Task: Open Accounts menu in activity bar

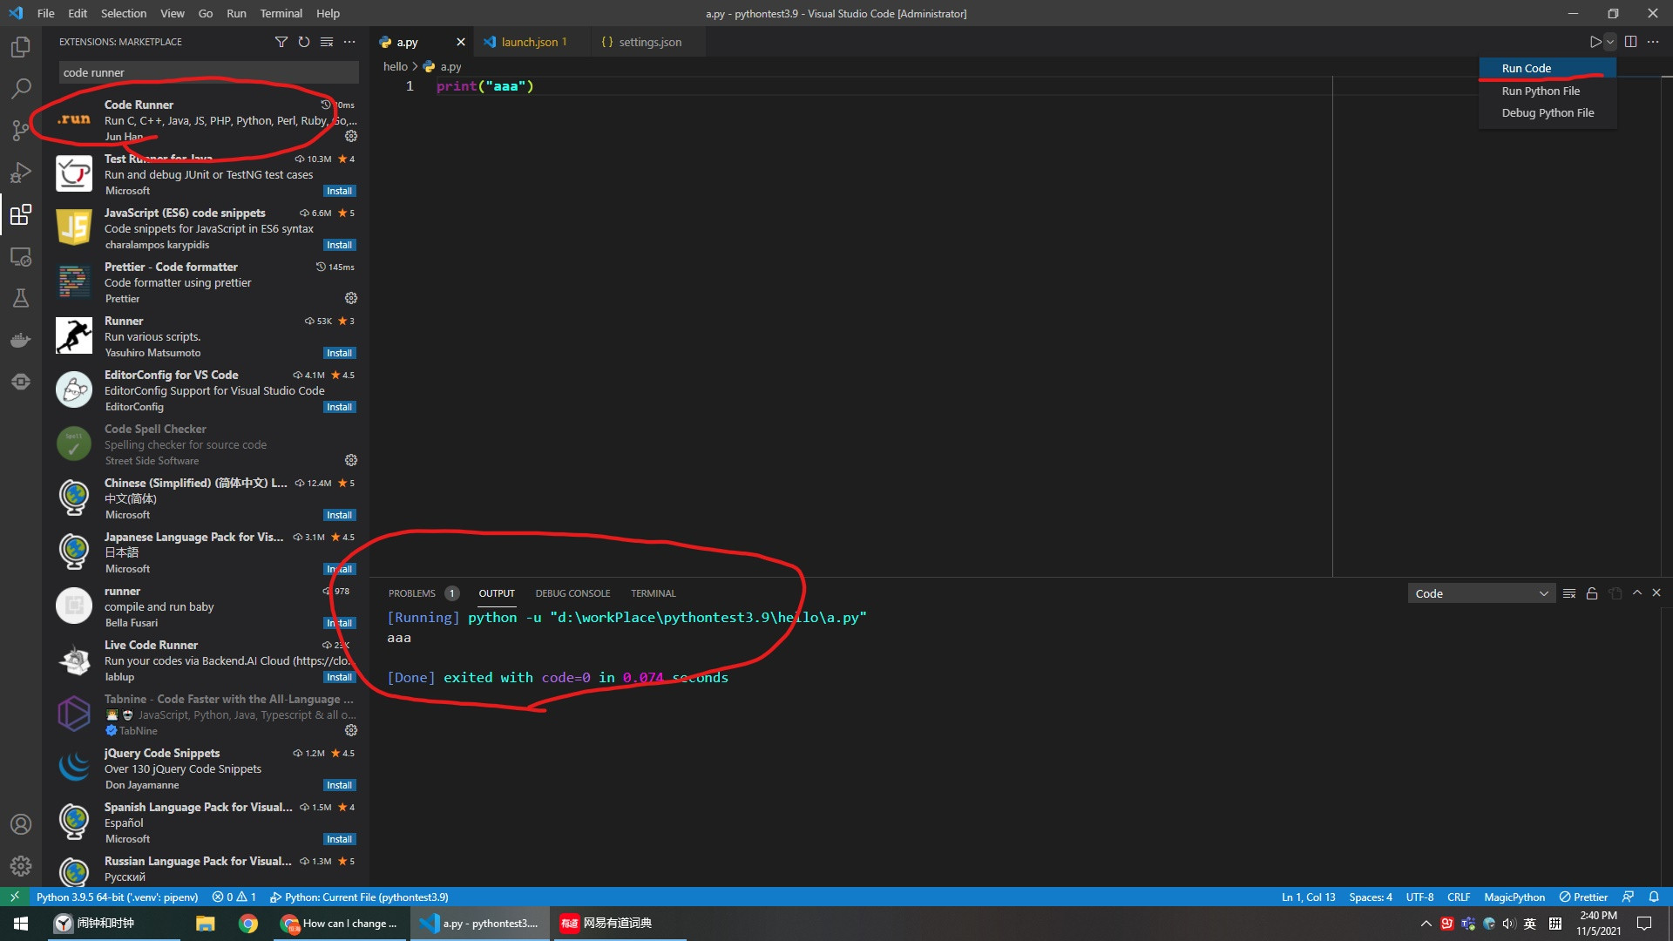Action: point(21,824)
